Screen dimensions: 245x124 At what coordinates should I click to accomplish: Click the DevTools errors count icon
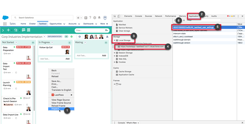pos(229,16)
